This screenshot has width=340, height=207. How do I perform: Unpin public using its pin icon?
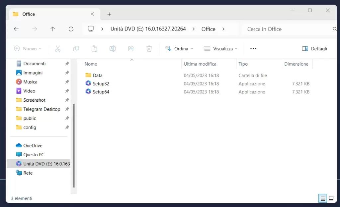tap(67, 118)
